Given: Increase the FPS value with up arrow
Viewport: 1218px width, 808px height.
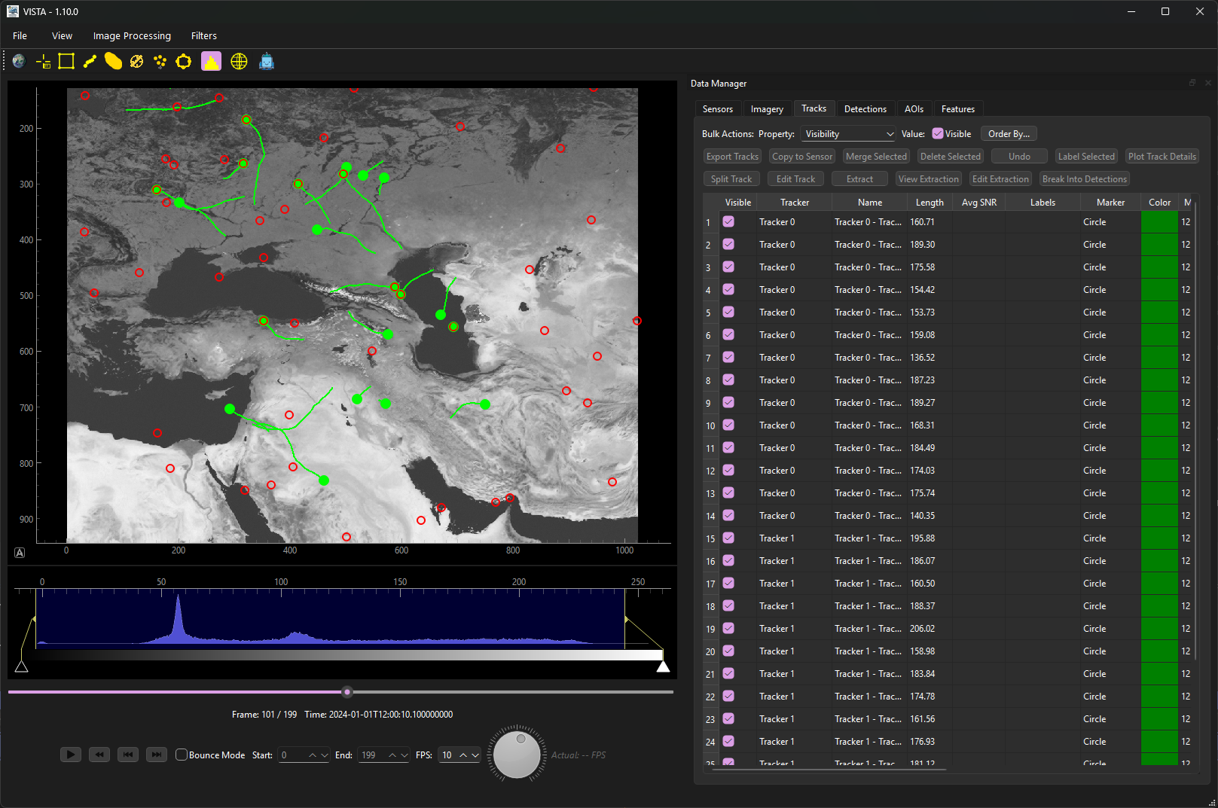Looking at the screenshot, I should [x=463, y=755].
